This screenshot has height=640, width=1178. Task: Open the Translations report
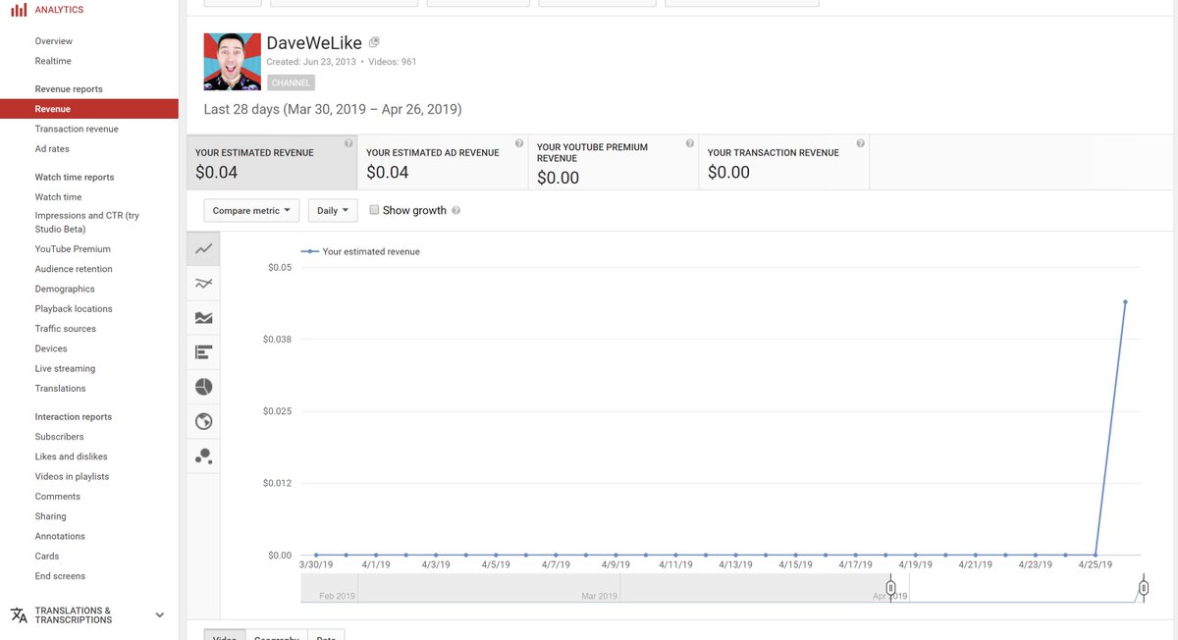pos(61,389)
